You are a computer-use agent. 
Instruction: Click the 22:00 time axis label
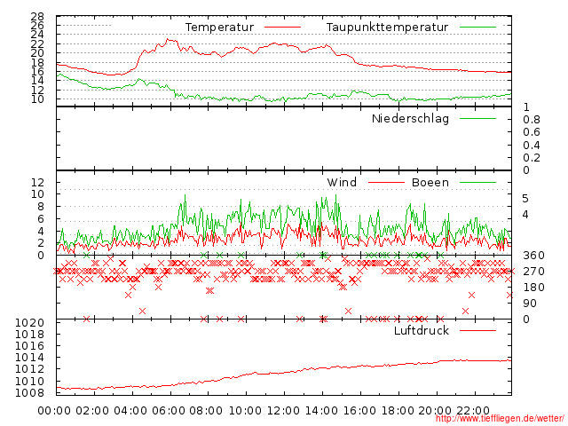473,411
